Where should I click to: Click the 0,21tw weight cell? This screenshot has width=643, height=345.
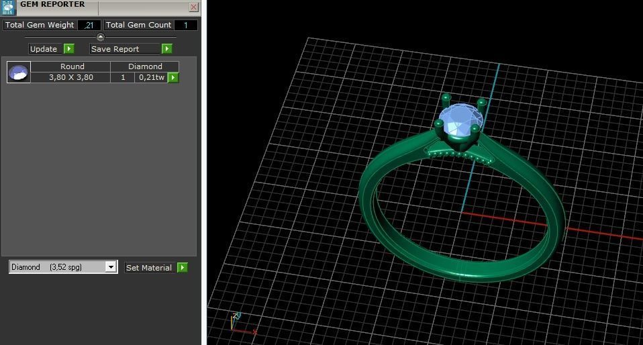(151, 77)
